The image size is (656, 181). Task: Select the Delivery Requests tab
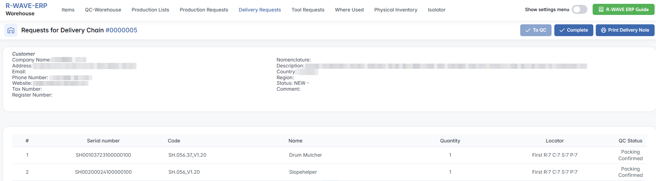pyautogui.click(x=260, y=10)
